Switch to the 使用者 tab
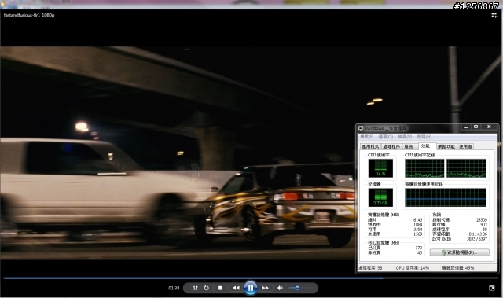503x298 pixels. point(465,146)
